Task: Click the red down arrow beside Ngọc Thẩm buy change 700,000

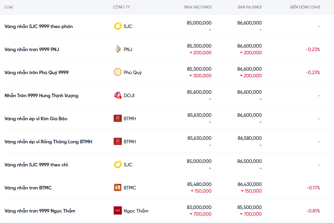Action: [x=191, y=214]
